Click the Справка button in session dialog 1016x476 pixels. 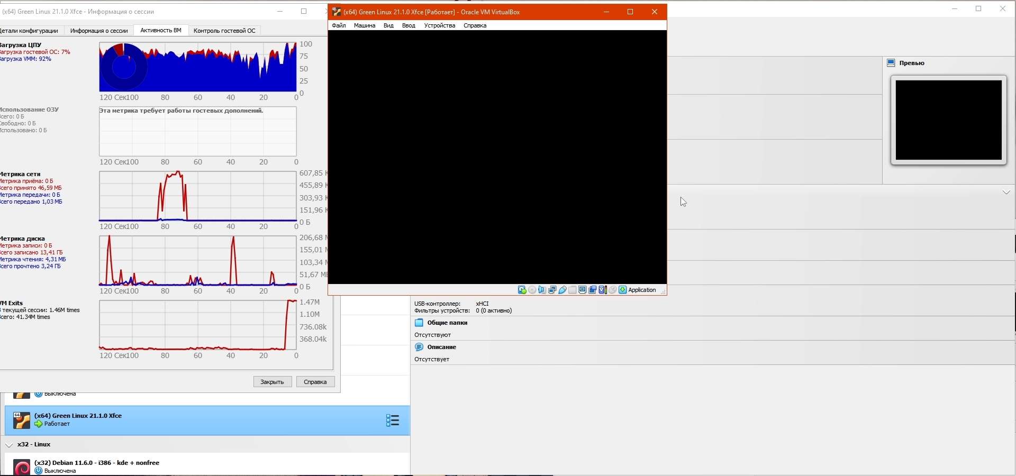click(315, 382)
